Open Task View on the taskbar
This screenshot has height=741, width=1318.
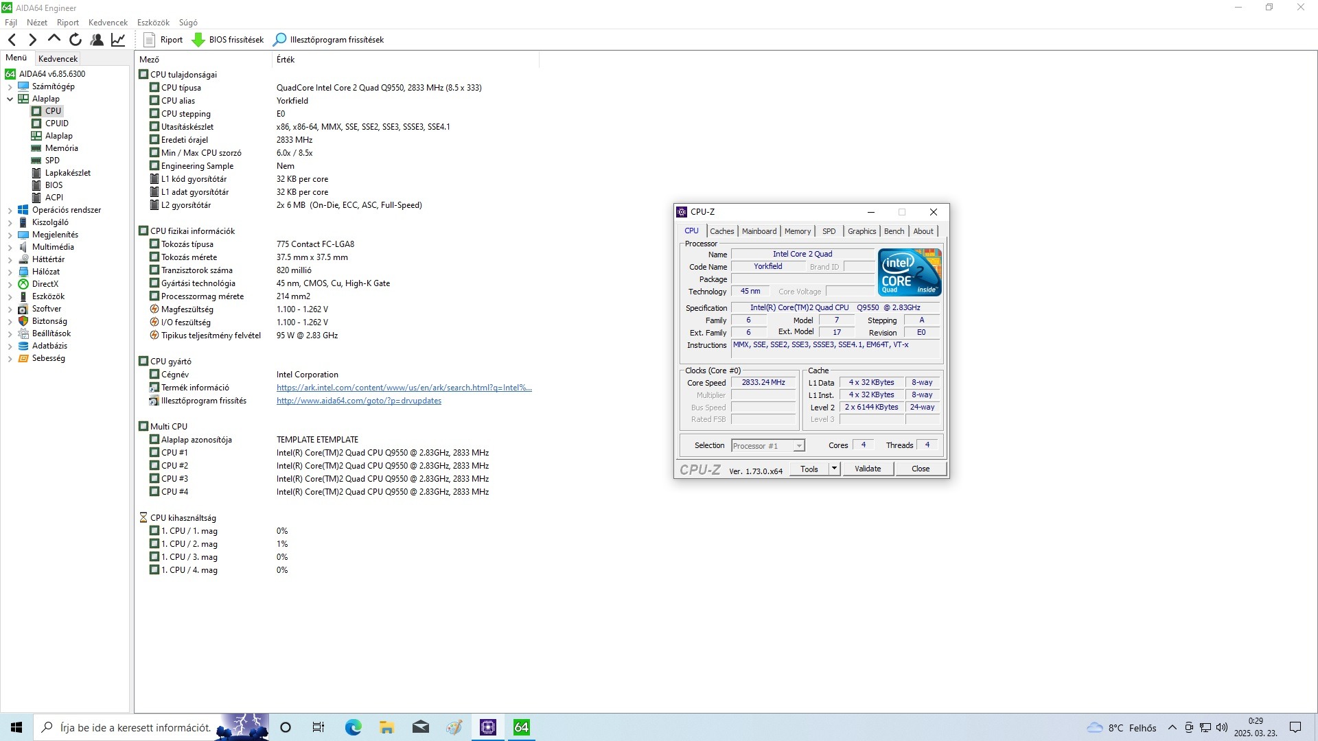coord(319,727)
